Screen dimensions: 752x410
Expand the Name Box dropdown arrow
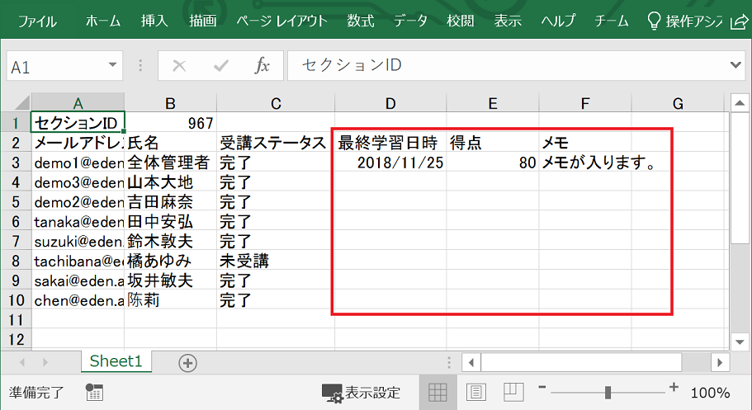(x=113, y=64)
